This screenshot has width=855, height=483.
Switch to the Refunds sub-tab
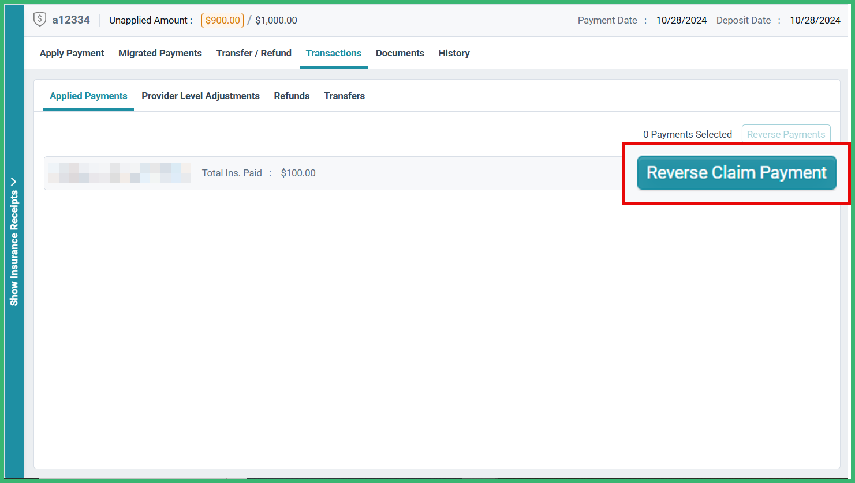[292, 96]
